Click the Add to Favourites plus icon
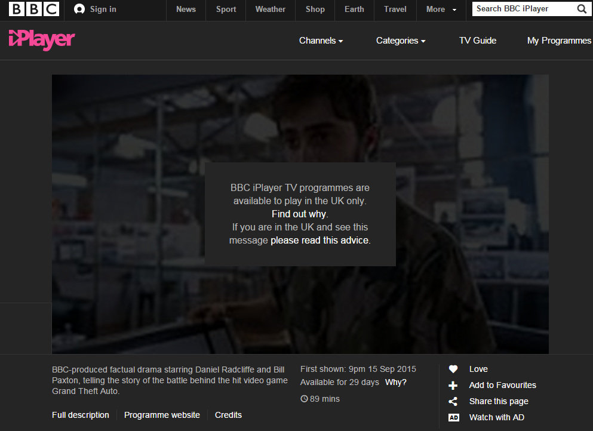Screen dimensions: 593x431 click(x=453, y=385)
